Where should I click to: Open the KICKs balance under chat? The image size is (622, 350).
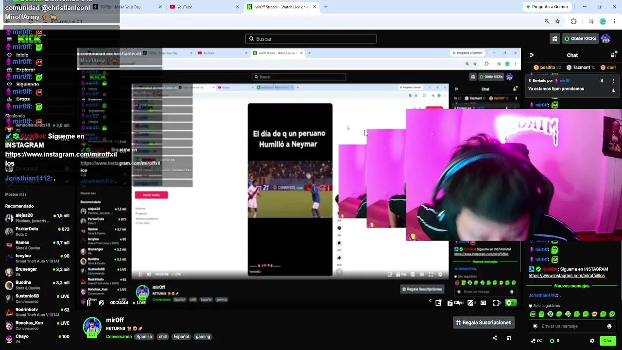coord(554,341)
